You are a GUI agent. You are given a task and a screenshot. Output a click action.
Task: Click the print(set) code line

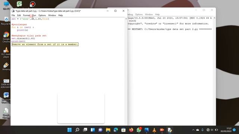18,41
